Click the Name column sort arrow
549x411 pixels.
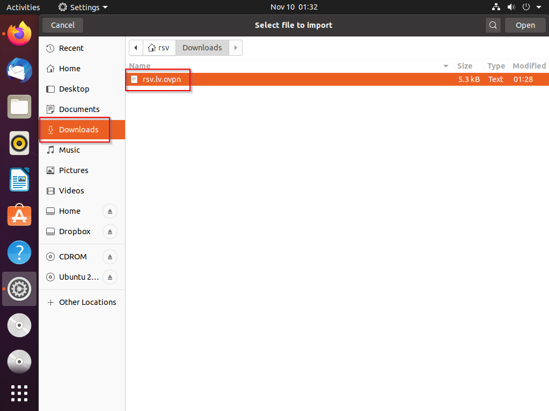[446, 66]
